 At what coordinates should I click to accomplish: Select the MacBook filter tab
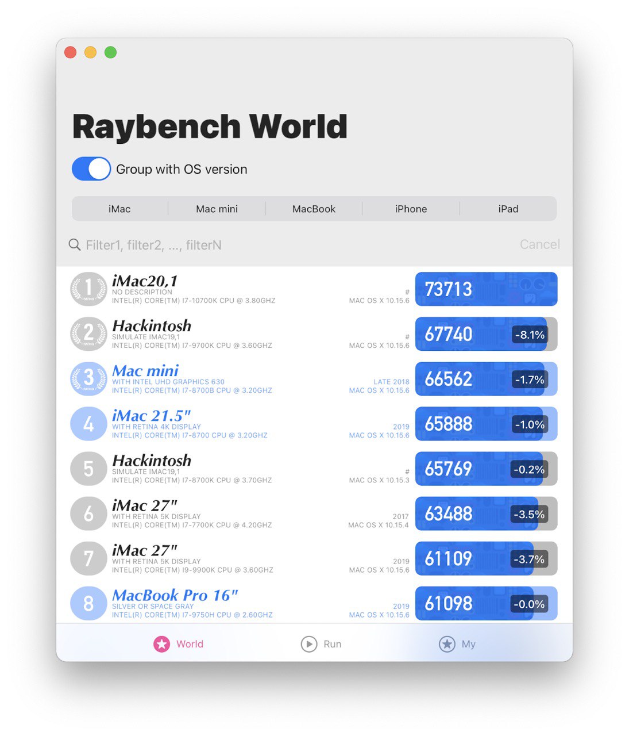click(314, 209)
